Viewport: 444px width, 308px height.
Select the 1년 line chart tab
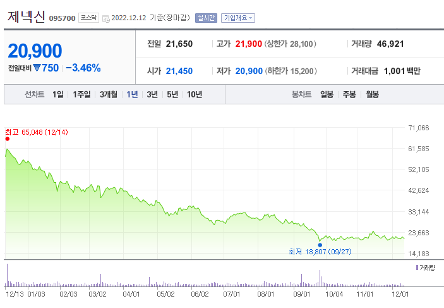tap(132, 94)
